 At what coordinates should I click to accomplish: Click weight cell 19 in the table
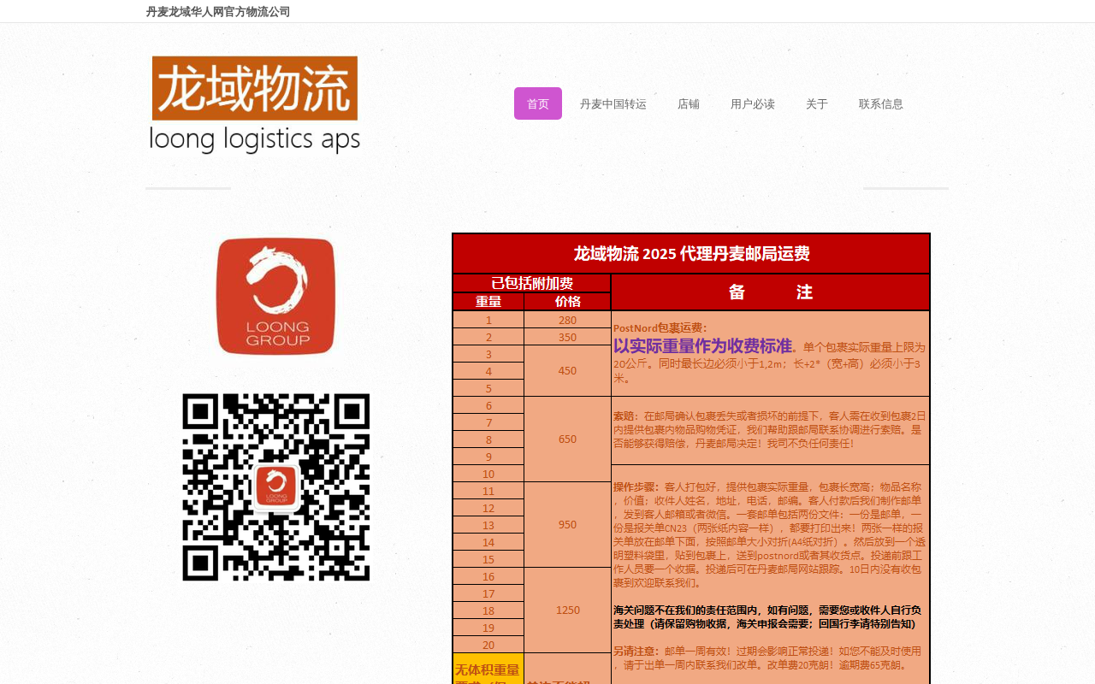pos(488,628)
